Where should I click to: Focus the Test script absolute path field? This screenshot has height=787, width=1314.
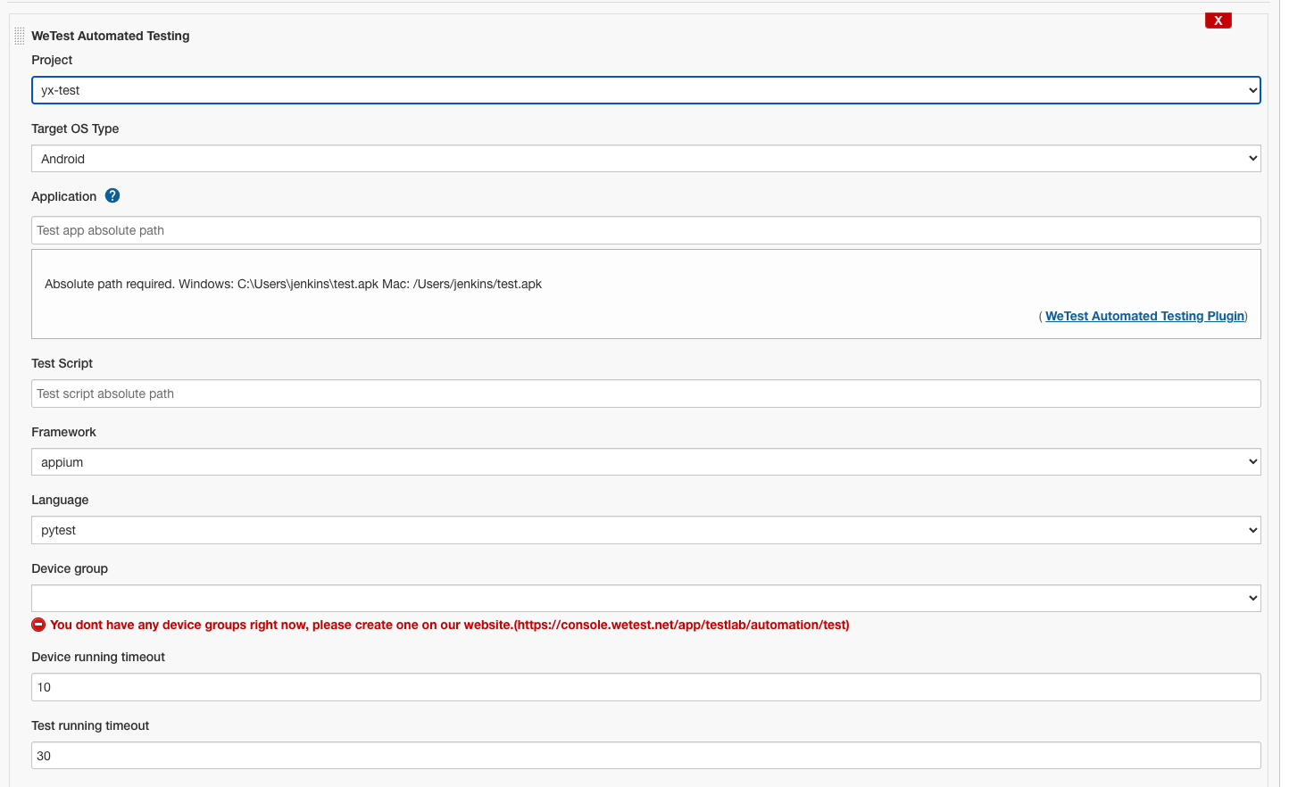[645, 393]
